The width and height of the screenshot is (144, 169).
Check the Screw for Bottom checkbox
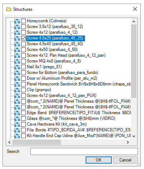pos(23,72)
